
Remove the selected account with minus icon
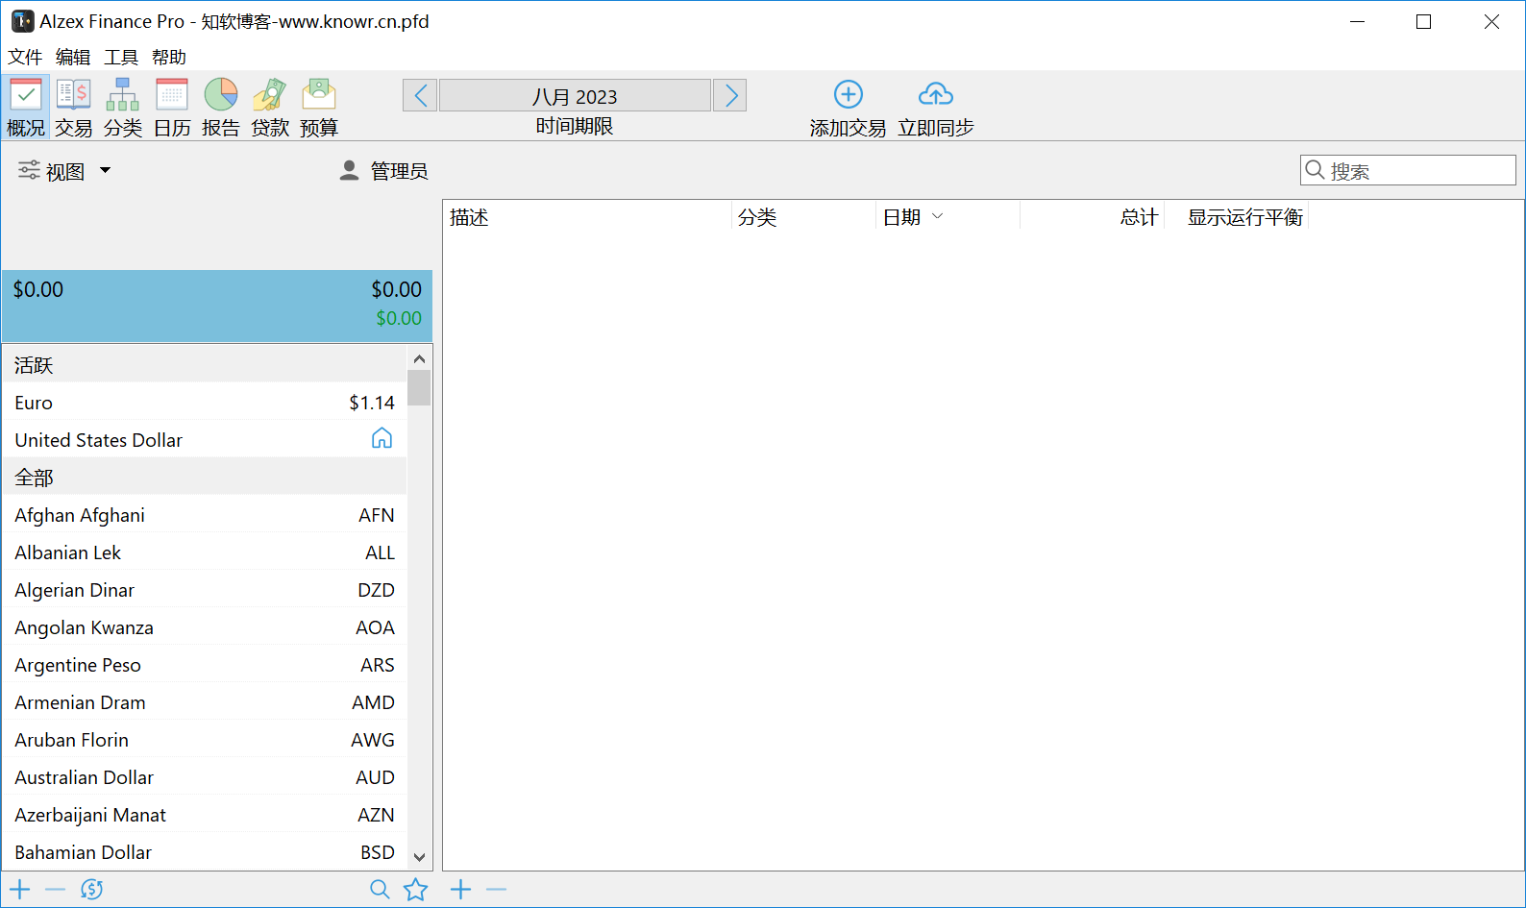click(56, 890)
